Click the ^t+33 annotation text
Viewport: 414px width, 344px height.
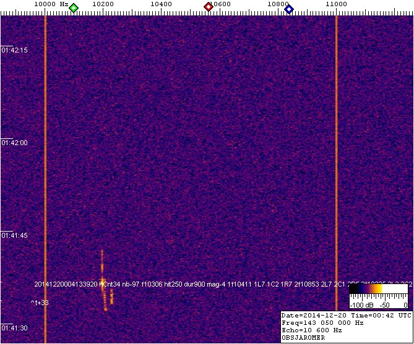coord(40,303)
